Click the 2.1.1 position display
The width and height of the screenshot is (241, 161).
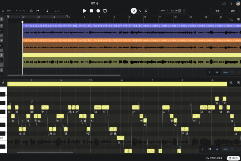[58, 11]
